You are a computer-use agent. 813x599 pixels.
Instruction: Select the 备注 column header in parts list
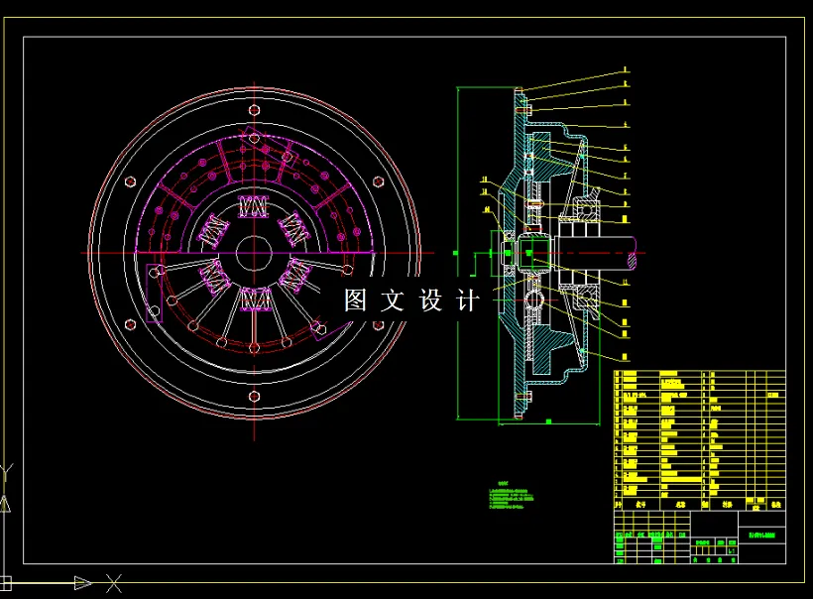[774, 503]
